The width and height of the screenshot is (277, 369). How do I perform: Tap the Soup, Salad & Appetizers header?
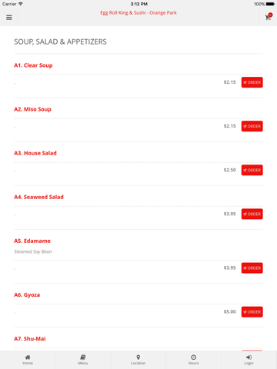[x=60, y=42]
